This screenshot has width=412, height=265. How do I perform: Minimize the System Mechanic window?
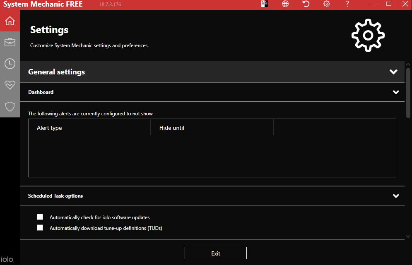[x=372, y=4]
